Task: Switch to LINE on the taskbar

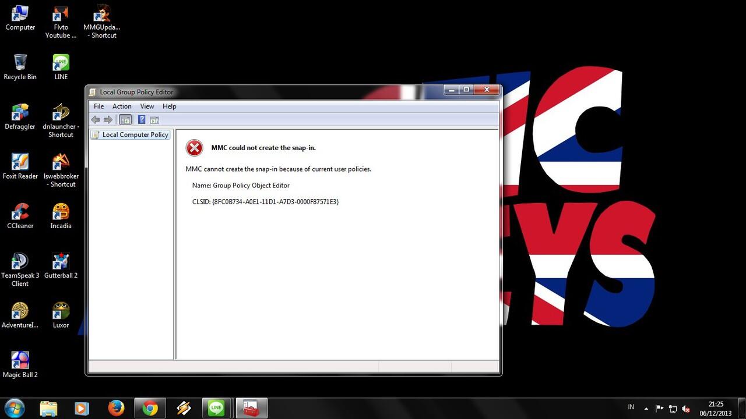Action: (x=217, y=409)
